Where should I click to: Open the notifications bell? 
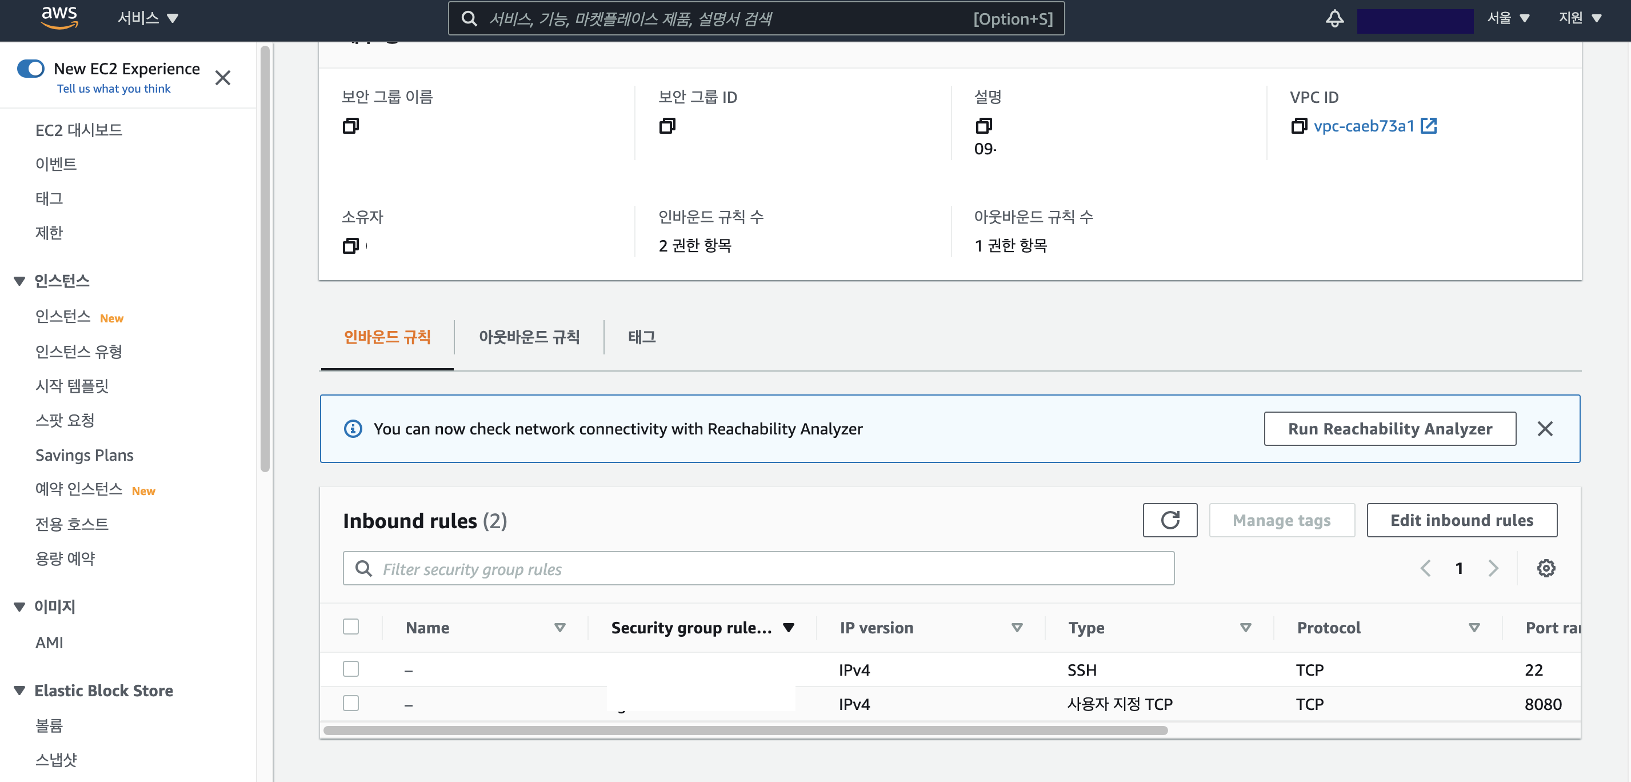[x=1334, y=18]
